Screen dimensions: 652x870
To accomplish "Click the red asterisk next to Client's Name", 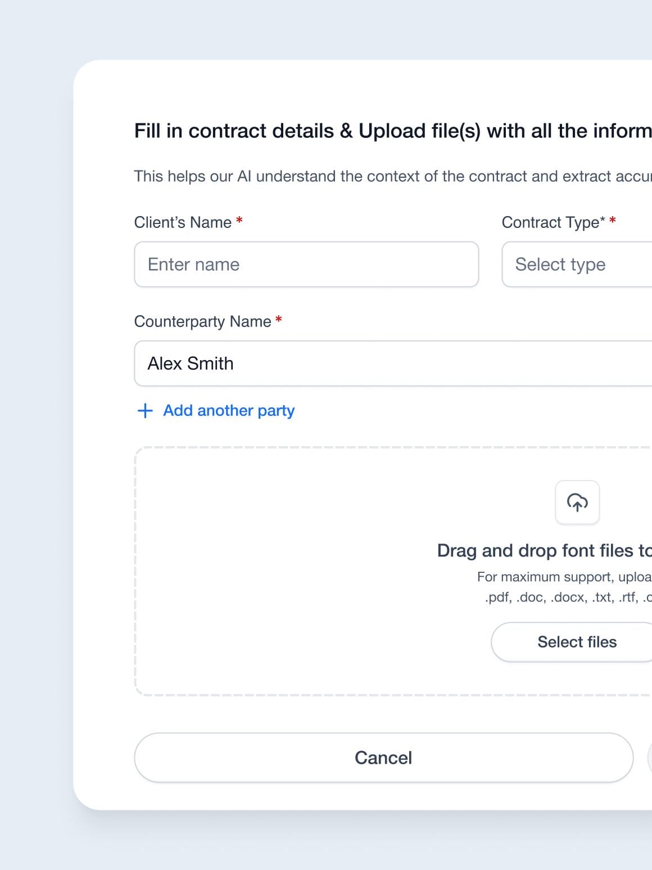I will click(x=239, y=221).
